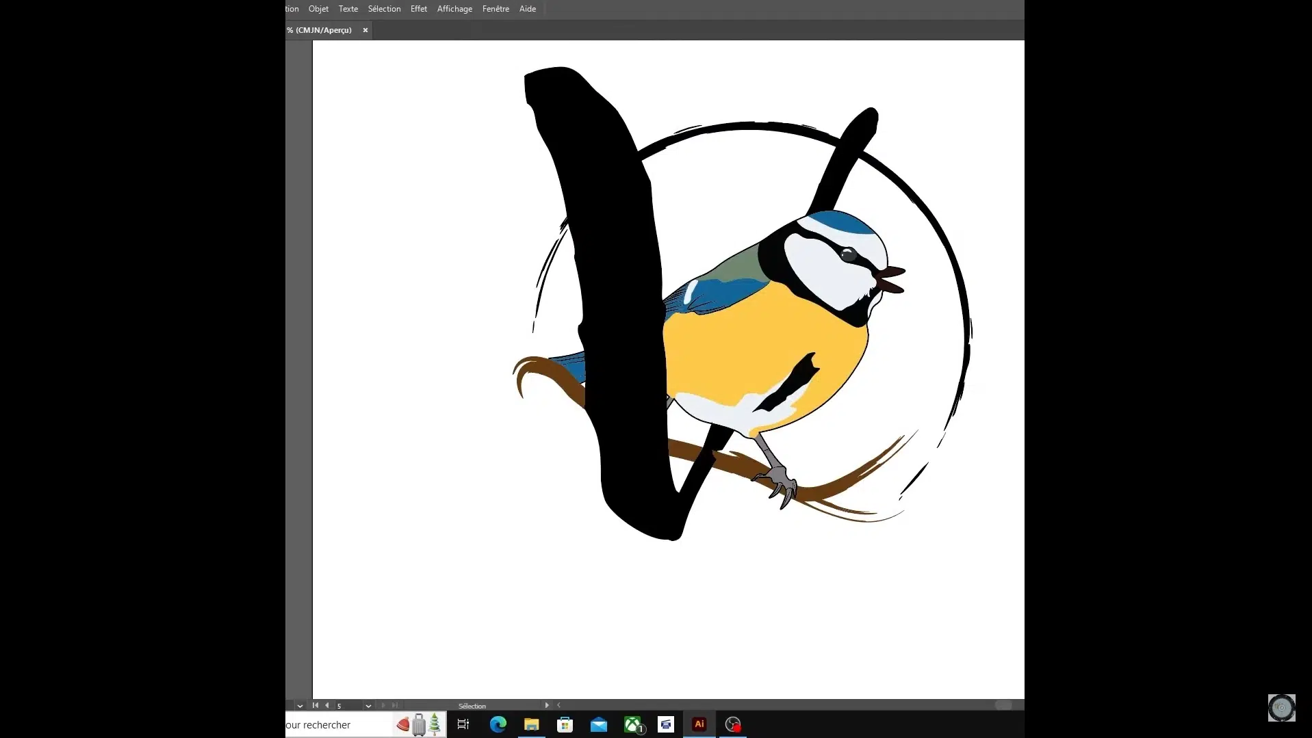Open the Aide menu
Viewport: 1312px width, 738px height.
pos(528,9)
